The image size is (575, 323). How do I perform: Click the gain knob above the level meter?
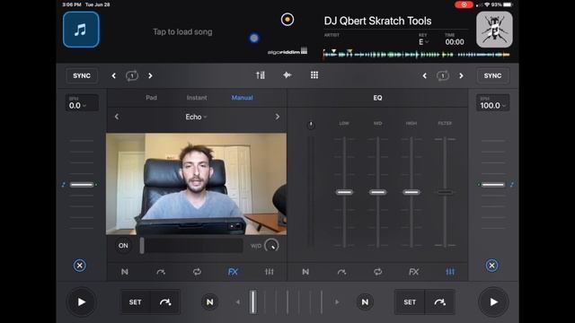pyautogui.click(x=311, y=126)
